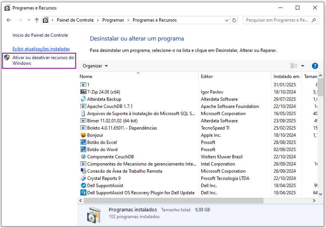The height and width of the screenshot is (228, 326).
Task: Select the Bonjour program row
Action: tap(197, 135)
